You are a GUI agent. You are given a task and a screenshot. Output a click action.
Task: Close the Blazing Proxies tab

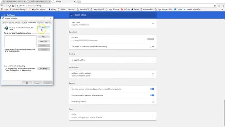pos(24,1)
